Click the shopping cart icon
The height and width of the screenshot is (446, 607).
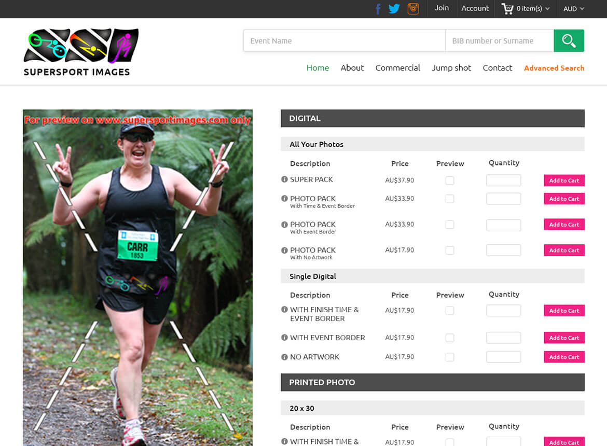pos(507,9)
